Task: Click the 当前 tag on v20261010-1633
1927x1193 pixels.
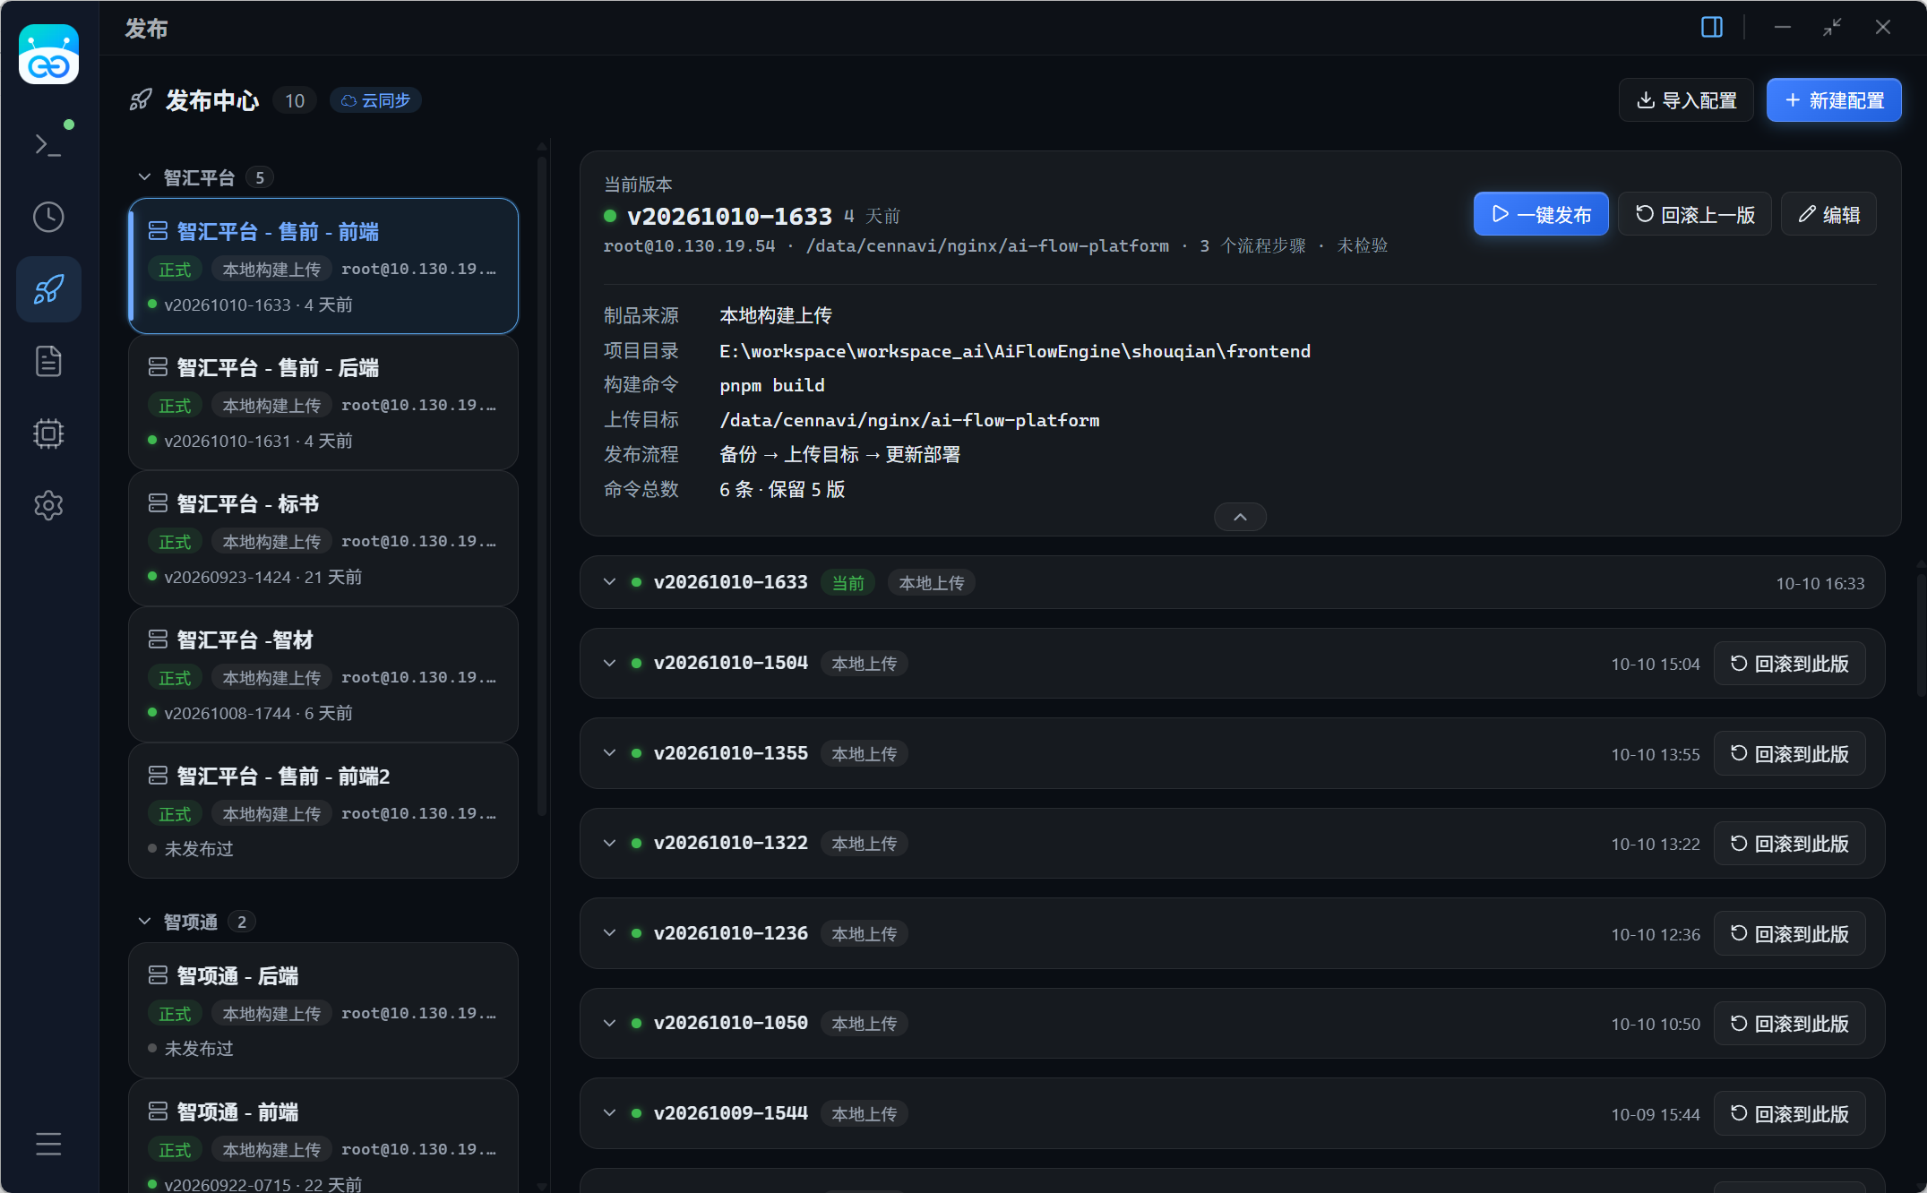Action: (x=847, y=583)
